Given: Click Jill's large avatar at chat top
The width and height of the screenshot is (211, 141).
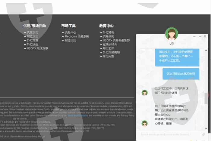Looking at the screenshot, I should (172, 34).
